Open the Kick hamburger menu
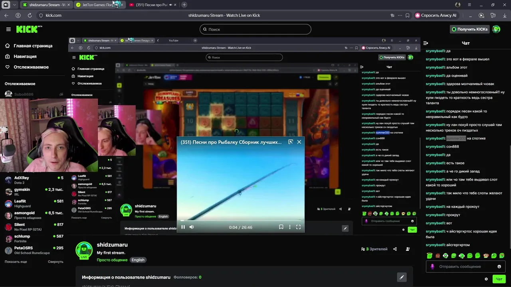 coord(8,29)
